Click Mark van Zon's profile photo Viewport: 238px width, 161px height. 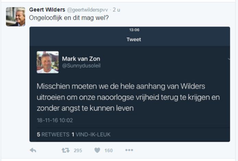point(48,62)
